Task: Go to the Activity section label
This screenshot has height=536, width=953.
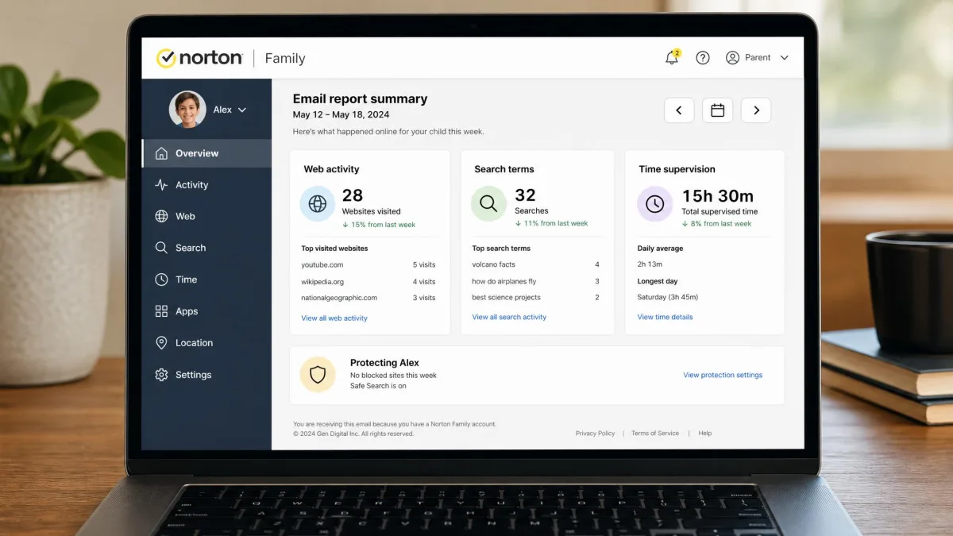Action: 191,185
